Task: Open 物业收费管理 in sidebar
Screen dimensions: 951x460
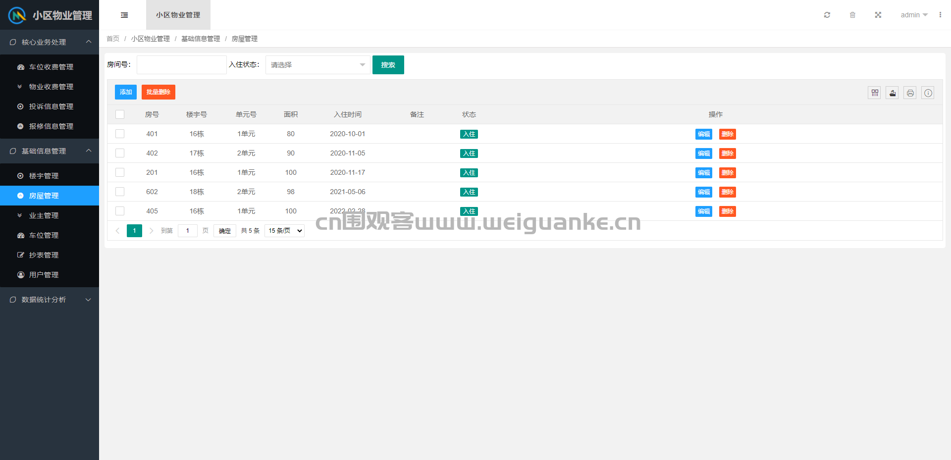Action: click(x=50, y=87)
